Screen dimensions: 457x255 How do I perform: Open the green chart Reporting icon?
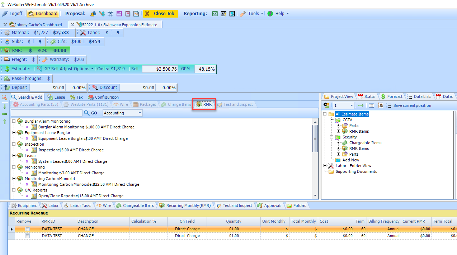point(215,14)
